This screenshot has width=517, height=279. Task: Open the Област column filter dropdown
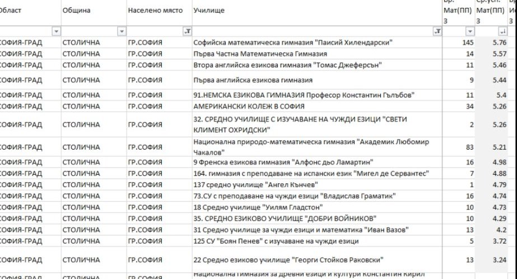57,31
